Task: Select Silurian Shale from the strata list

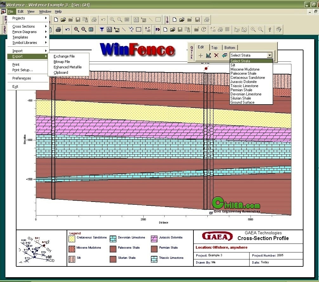Action: point(251,98)
